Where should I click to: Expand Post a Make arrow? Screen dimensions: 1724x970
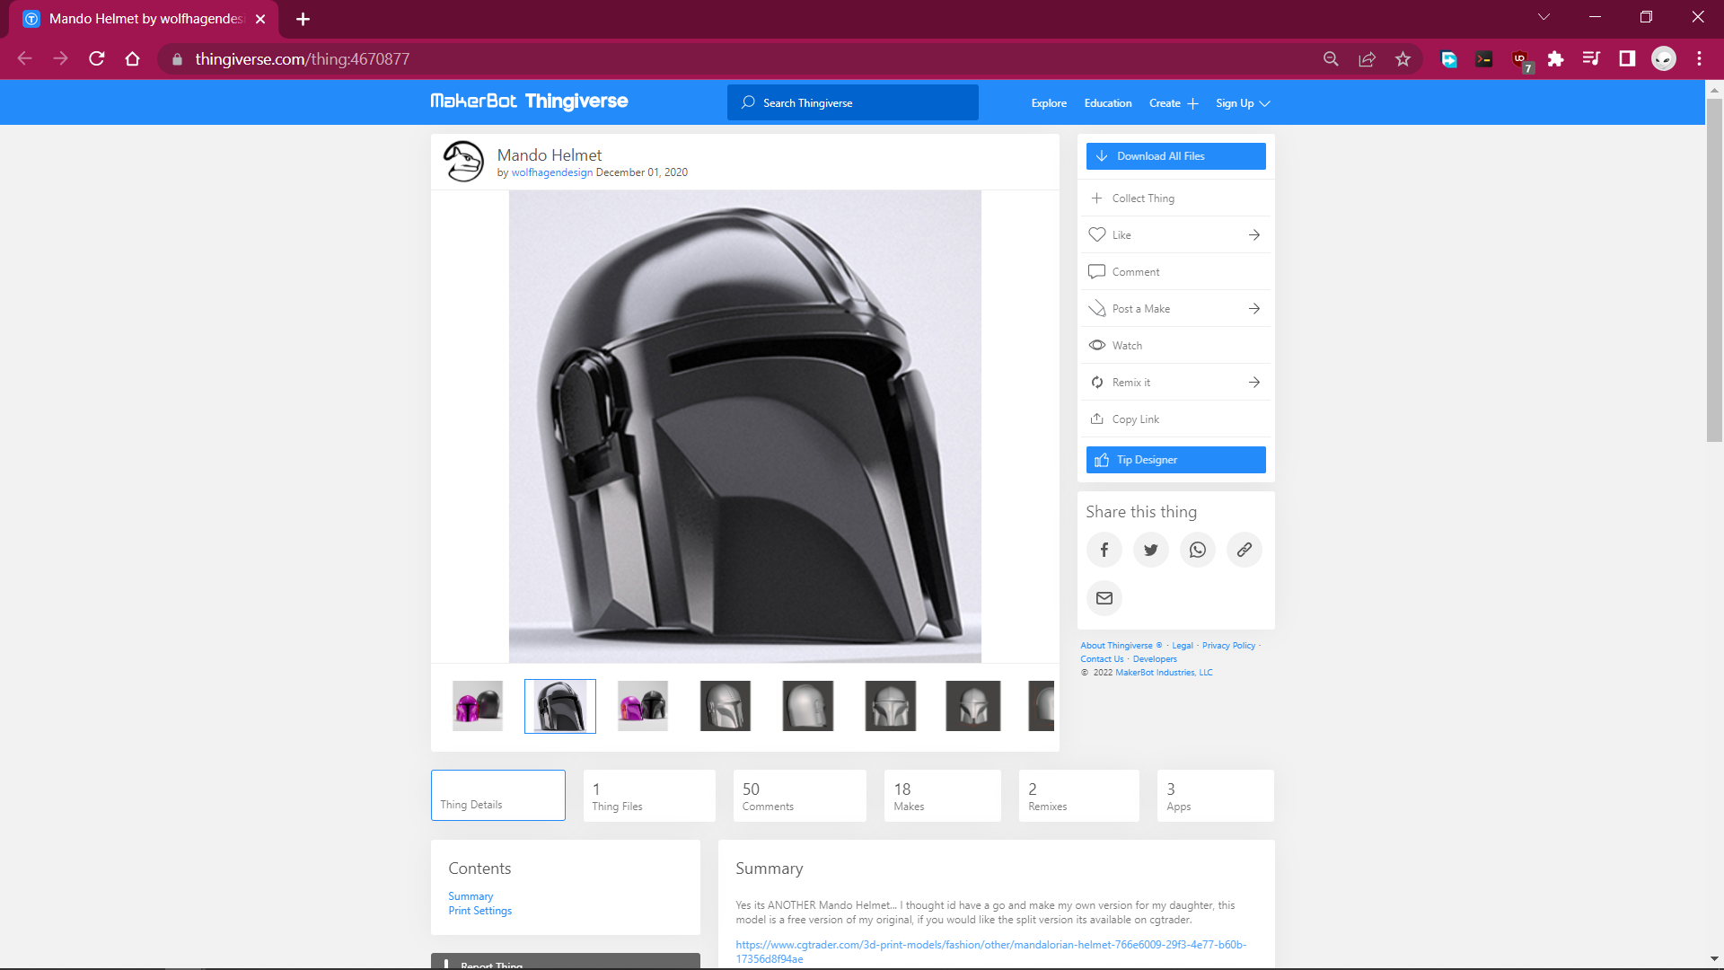click(1253, 309)
